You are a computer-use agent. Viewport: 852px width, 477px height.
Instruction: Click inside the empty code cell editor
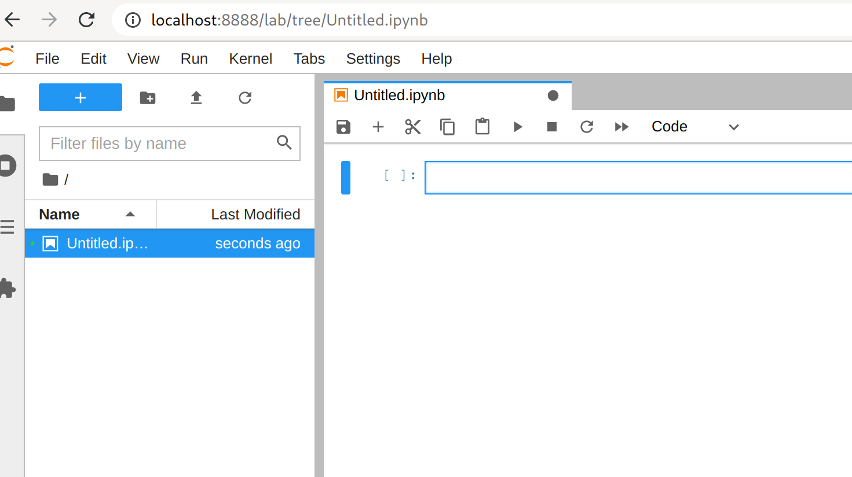tap(638, 178)
